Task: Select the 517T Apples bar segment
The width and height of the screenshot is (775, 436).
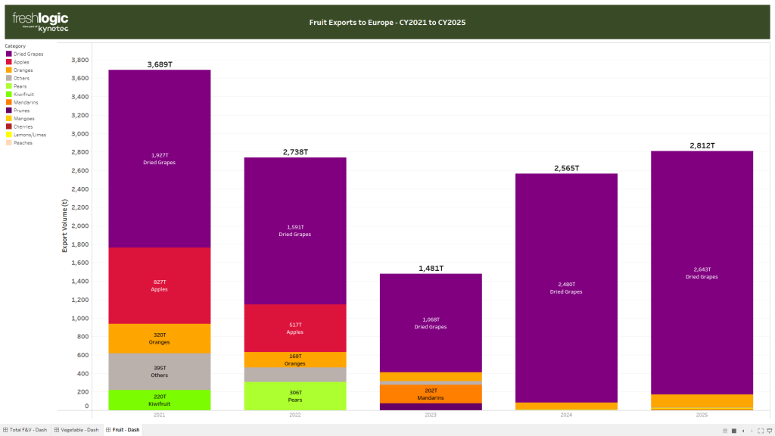Action: 294,331
